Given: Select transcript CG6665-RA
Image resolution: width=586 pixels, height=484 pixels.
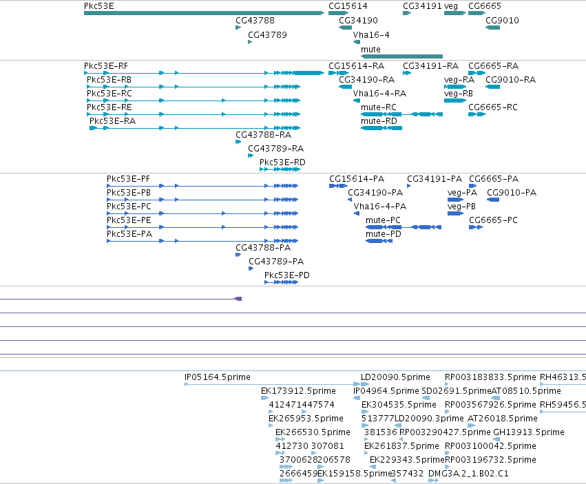Looking at the screenshot, I should pyautogui.click(x=493, y=66).
